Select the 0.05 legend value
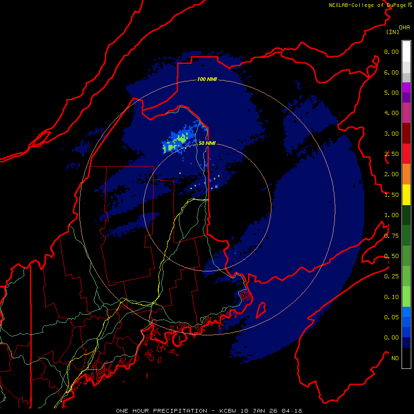This screenshot has width=414, height=414. click(391, 317)
